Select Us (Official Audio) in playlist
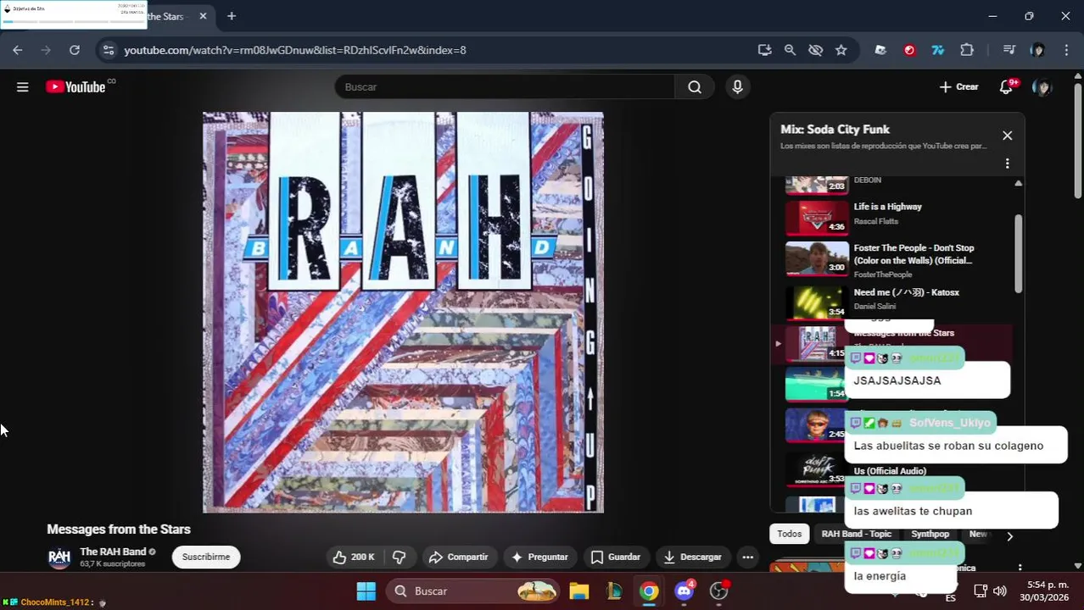 [x=890, y=471]
